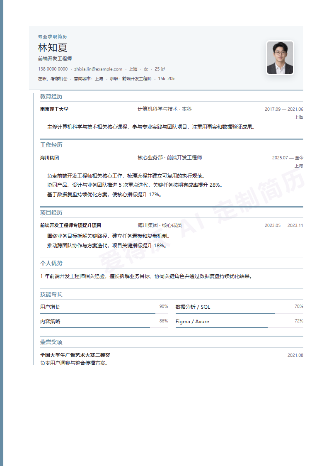Image resolution: width=329 pixels, height=466 pixels.
Task: Click the line 负责用户洞察与整合传播方案
Action: [x=74, y=363]
